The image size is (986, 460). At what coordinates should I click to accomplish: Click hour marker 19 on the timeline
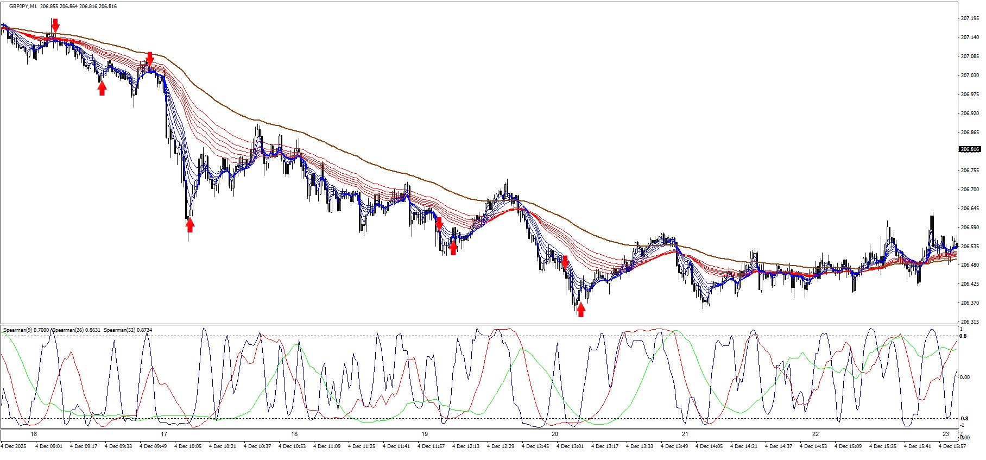pyautogui.click(x=425, y=434)
